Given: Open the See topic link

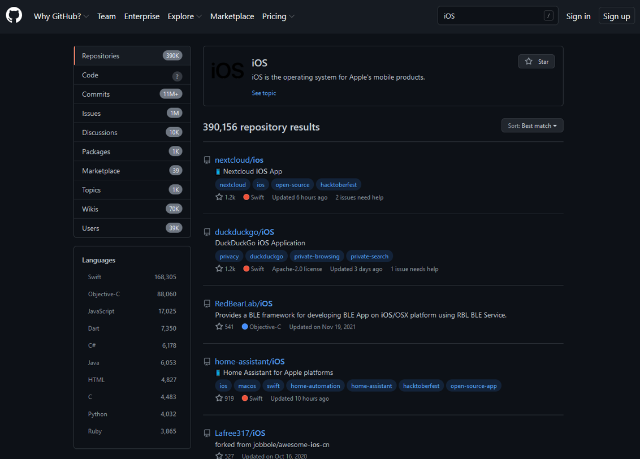Looking at the screenshot, I should (263, 93).
